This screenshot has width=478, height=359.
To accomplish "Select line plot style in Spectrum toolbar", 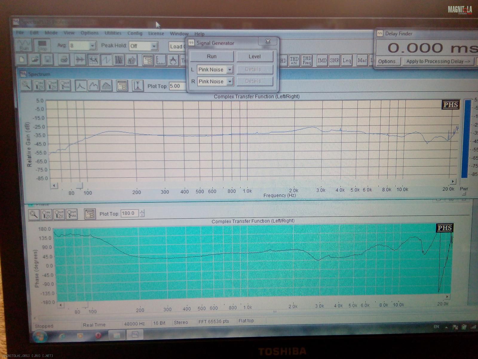I will [81, 86].
